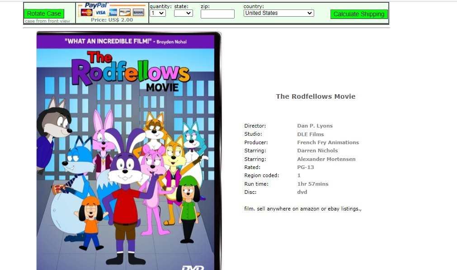Click the American Express card icon
Screen dimensions: 457x270
click(113, 13)
